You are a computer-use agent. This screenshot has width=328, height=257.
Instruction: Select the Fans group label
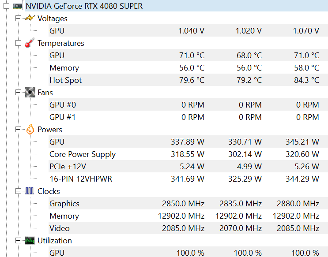click(45, 93)
